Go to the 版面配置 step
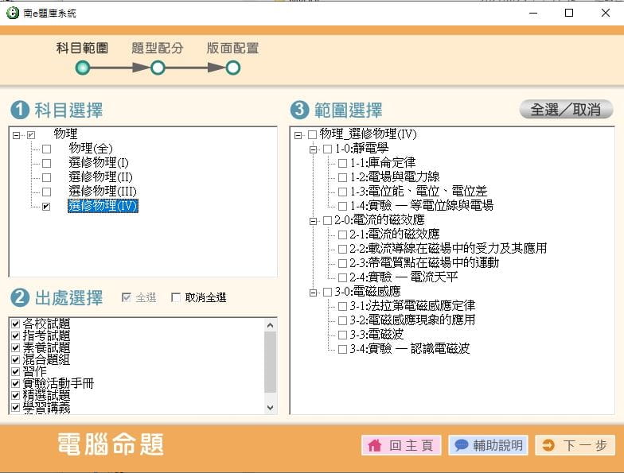 (232, 48)
